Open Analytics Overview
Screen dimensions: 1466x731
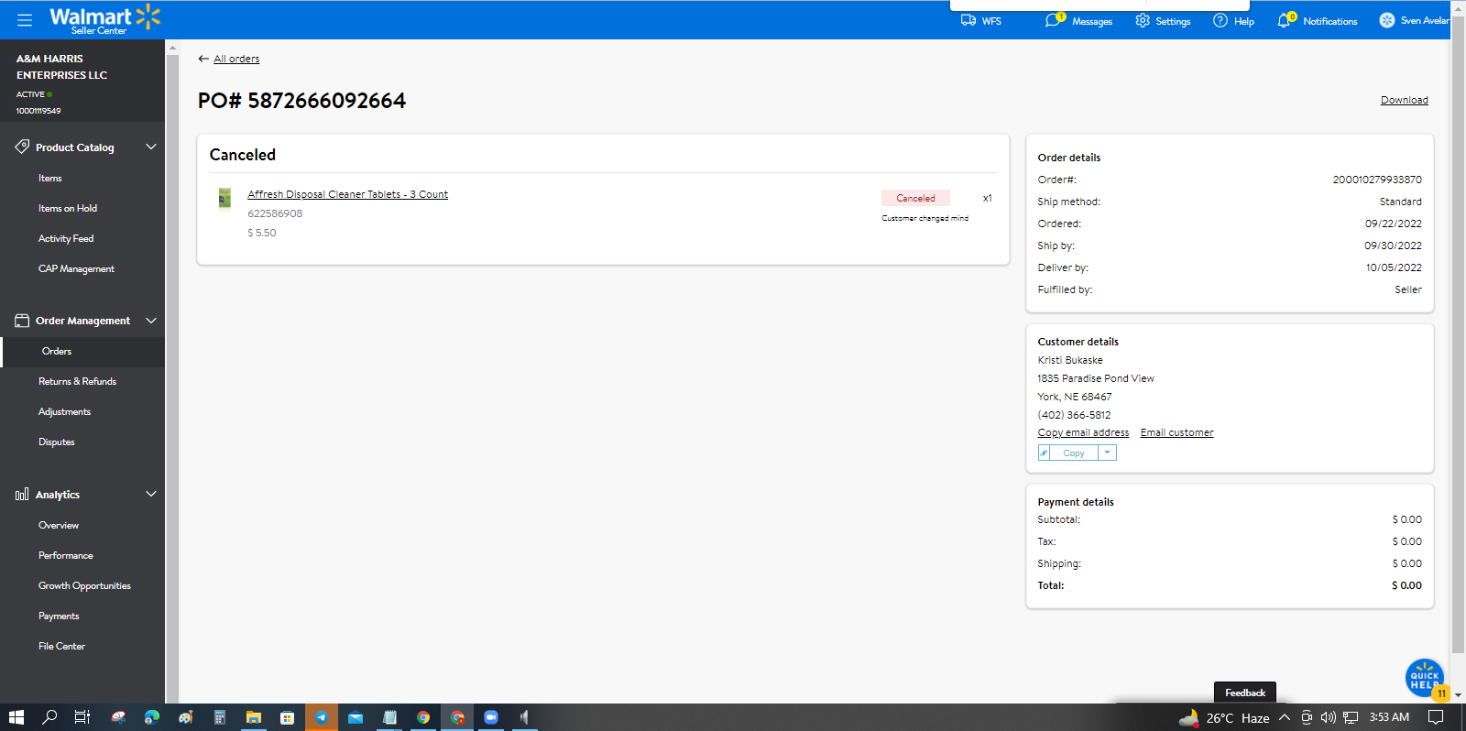59,526
